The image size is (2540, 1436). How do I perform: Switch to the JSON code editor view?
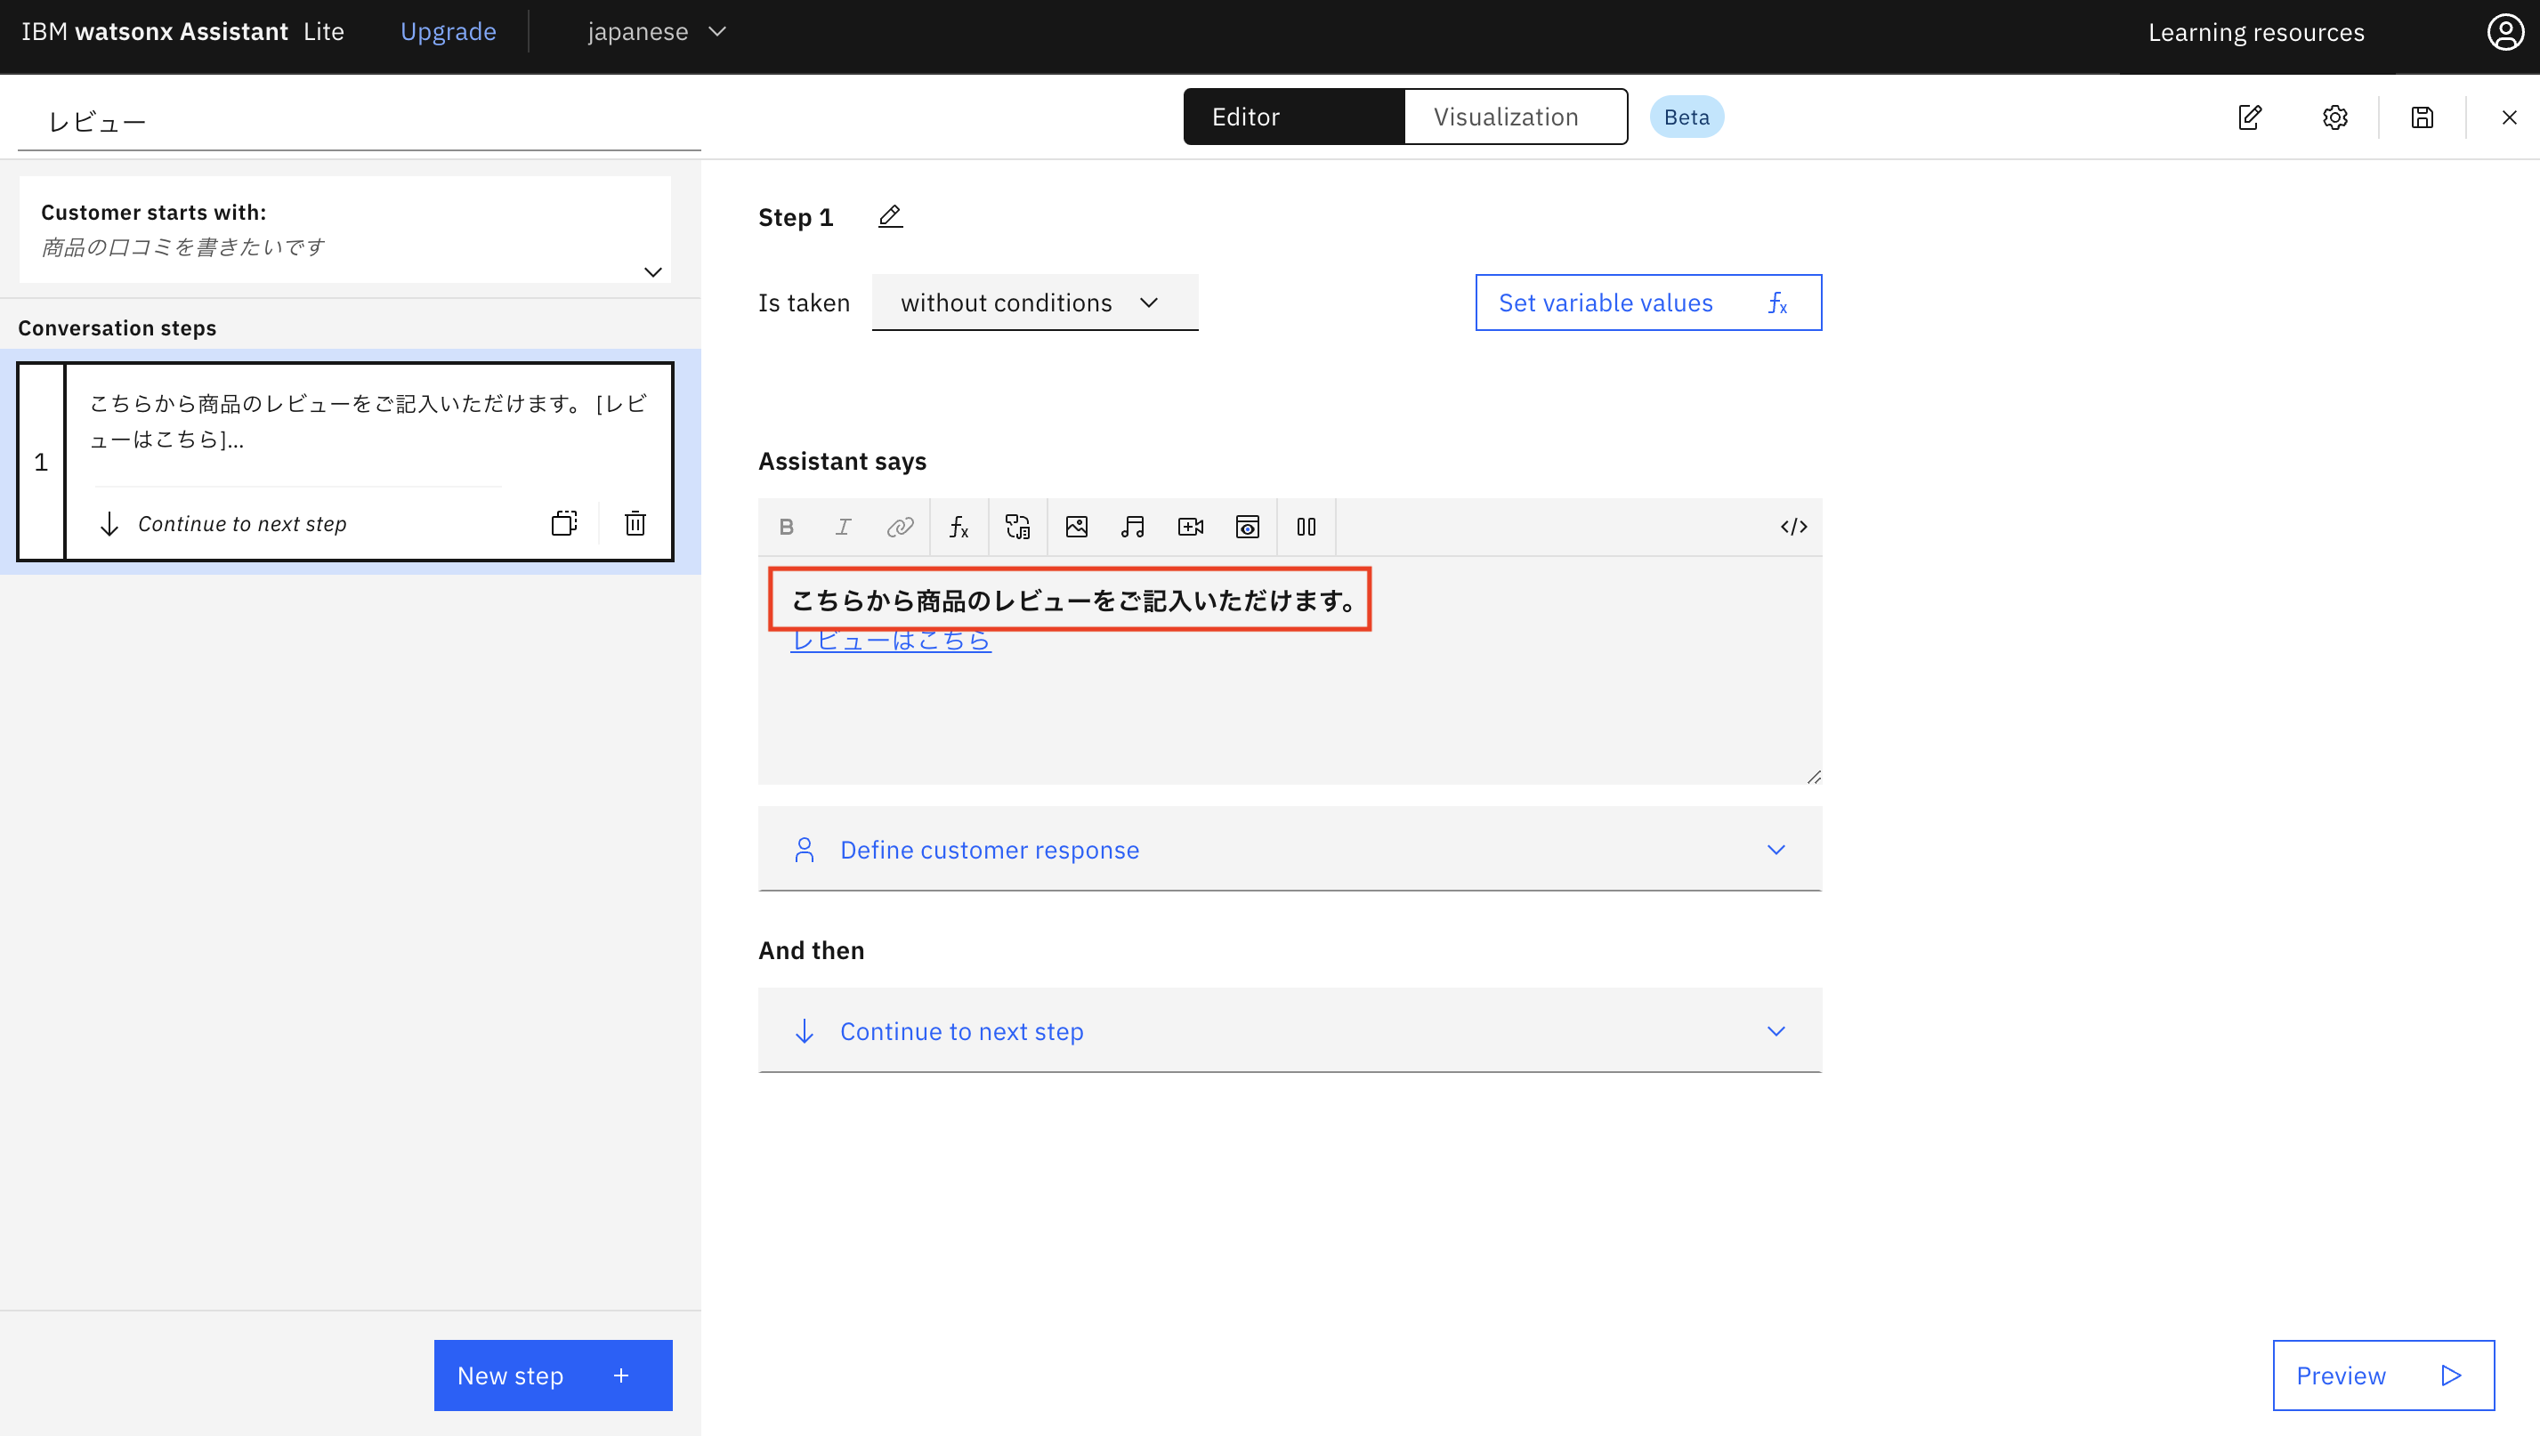click(x=1792, y=527)
